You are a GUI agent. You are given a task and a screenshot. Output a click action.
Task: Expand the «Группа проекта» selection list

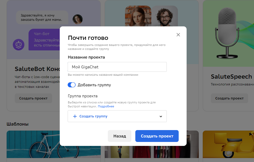(117, 116)
